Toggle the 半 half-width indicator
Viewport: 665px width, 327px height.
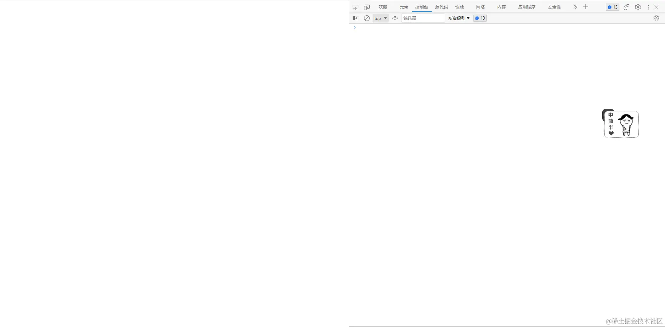(611, 127)
